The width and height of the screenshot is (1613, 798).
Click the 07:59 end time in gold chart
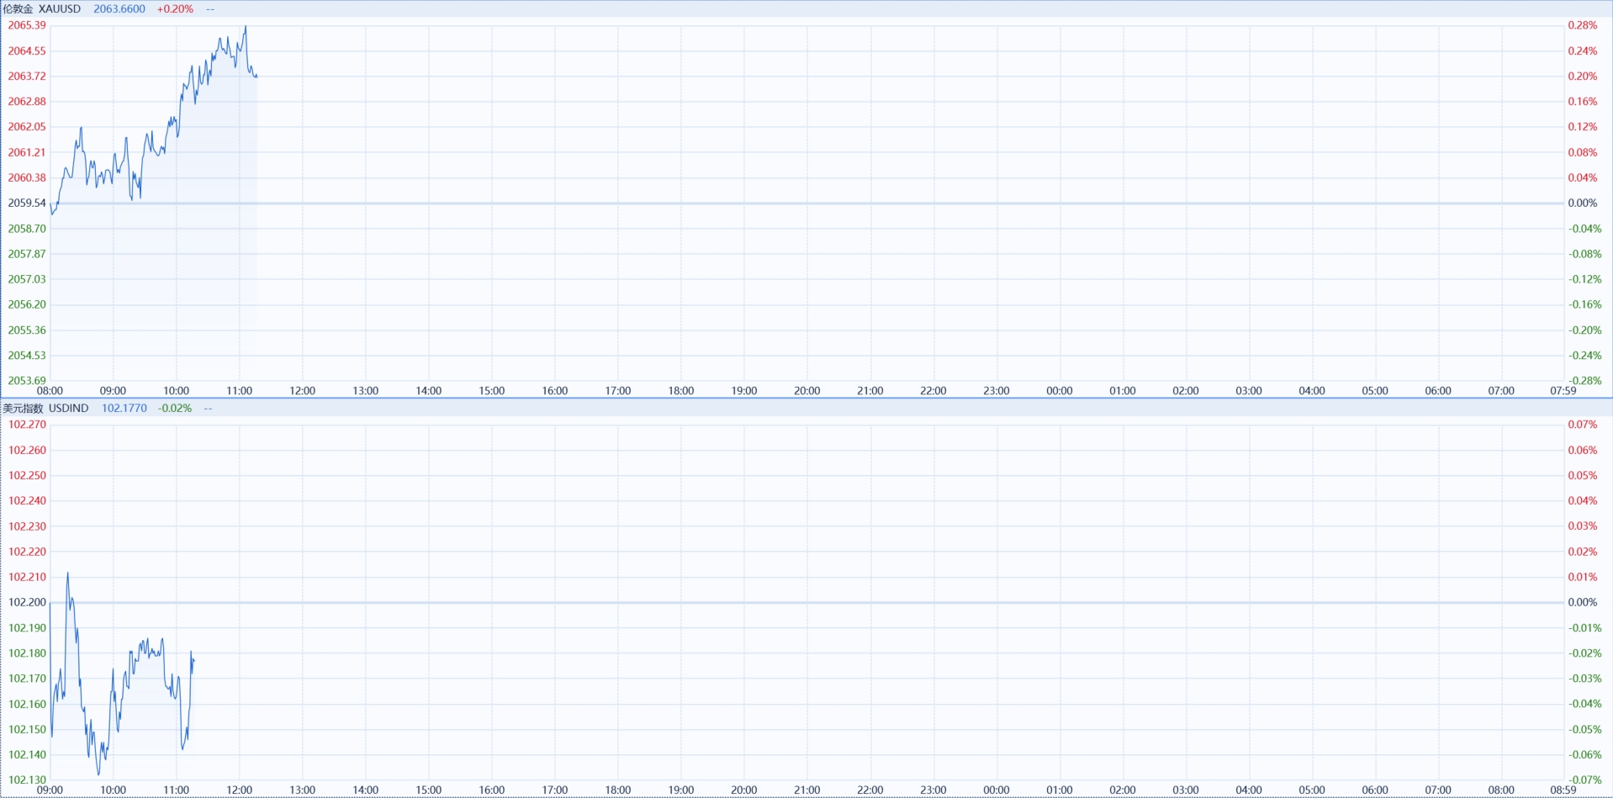[x=1563, y=391]
